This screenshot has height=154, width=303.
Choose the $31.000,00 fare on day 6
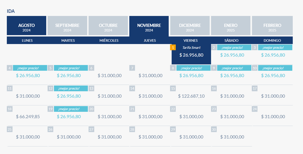click(110, 75)
